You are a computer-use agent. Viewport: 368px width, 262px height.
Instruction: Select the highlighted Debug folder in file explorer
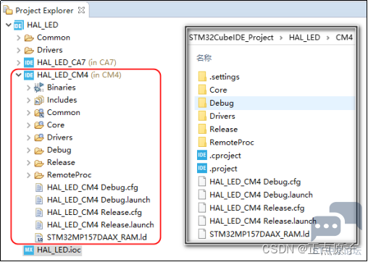(x=275, y=103)
